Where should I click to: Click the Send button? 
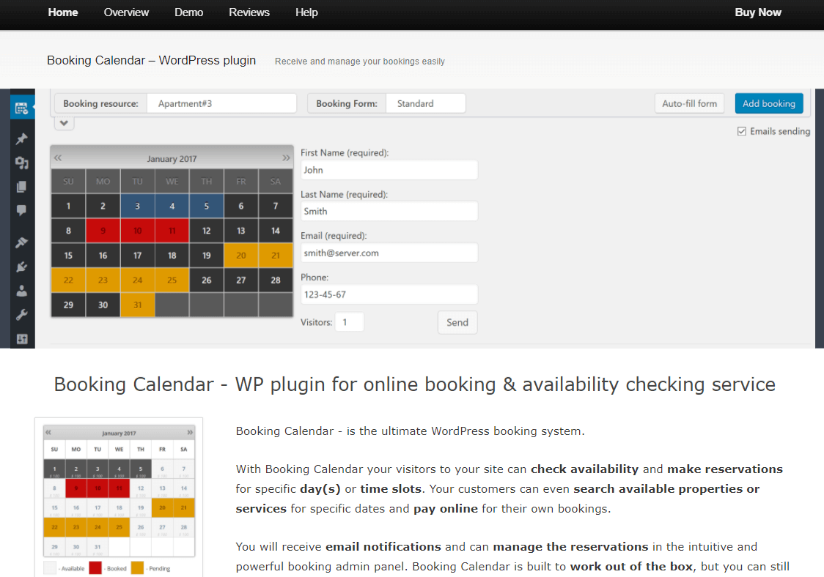[457, 322]
